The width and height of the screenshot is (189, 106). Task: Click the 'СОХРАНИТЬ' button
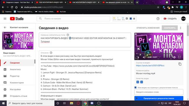pyautogui.click(x=170, y=28)
